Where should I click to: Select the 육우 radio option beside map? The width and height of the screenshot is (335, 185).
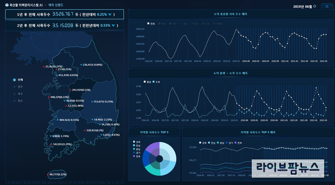tap(14, 94)
